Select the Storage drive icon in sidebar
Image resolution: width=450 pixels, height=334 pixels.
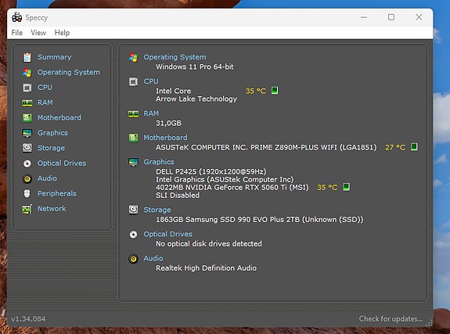(27, 148)
